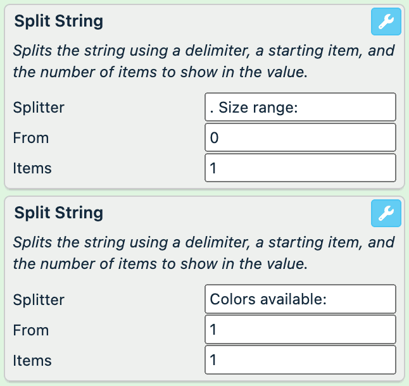Screen dimensions: 409x386
Task: Click the 'Items' label in the top panel
Action: point(32,168)
